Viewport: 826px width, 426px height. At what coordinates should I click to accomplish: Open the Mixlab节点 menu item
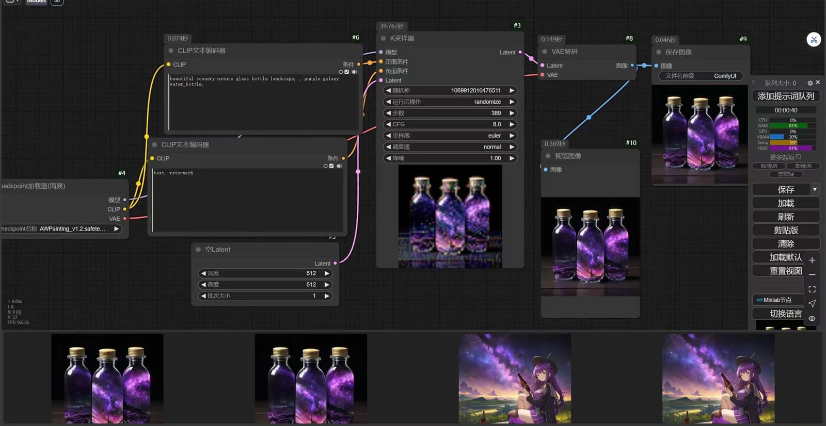click(778, 300)
